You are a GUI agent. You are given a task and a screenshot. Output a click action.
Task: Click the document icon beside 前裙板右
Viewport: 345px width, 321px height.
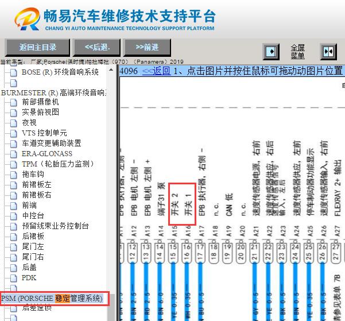tap(13, 195)
